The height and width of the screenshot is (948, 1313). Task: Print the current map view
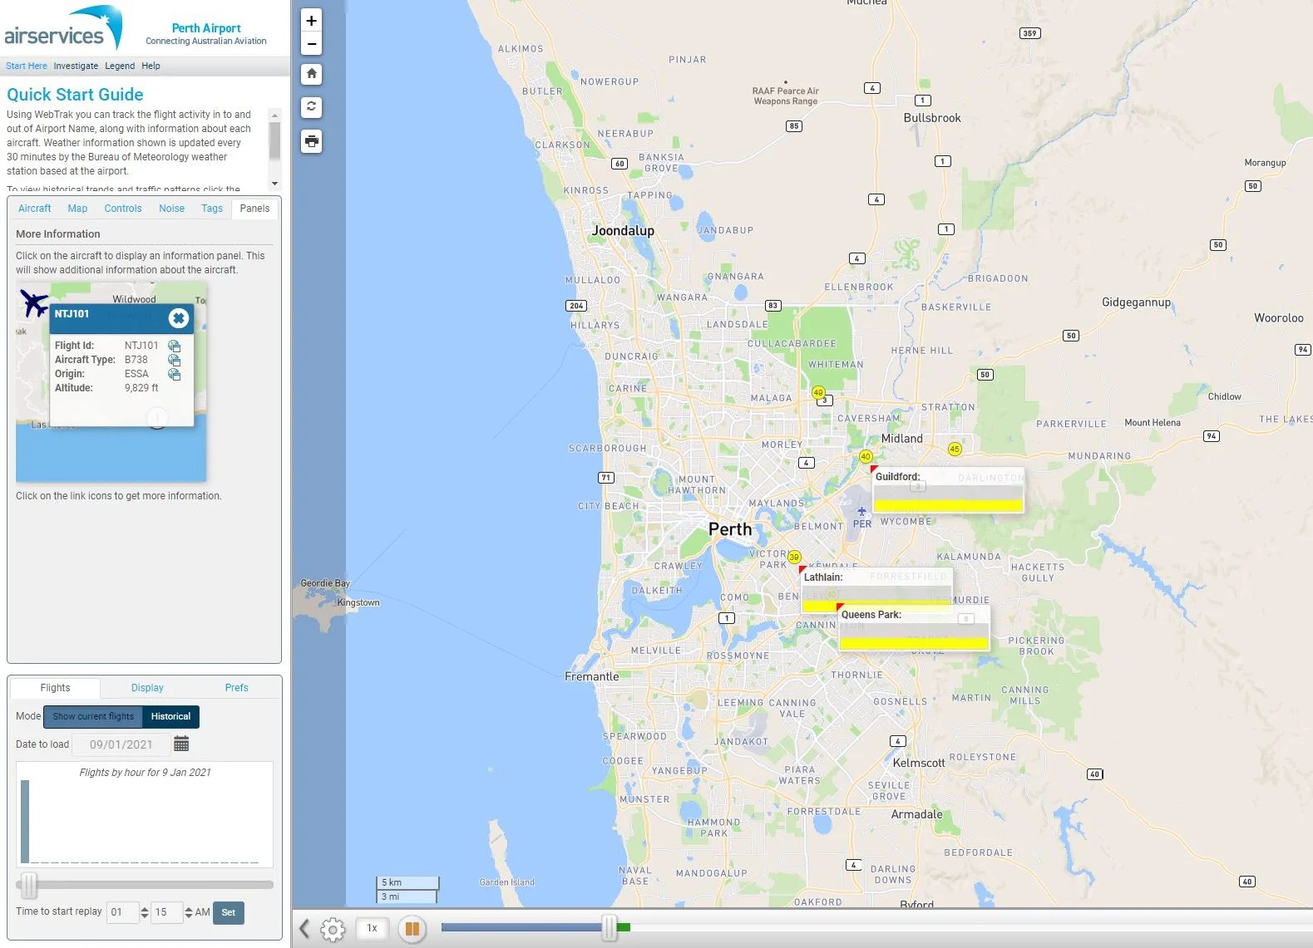[x=312, y=141]
